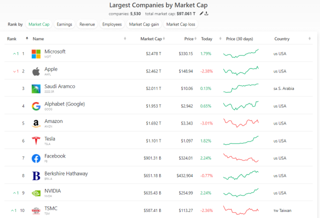320x218 pixels.
Task: Click the Tesla logo icon
Action: pos(36,141)
